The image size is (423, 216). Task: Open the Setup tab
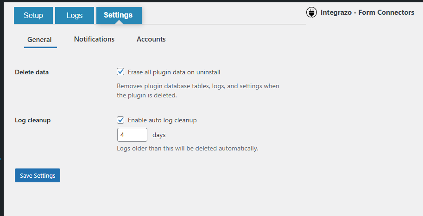point(33,16)
